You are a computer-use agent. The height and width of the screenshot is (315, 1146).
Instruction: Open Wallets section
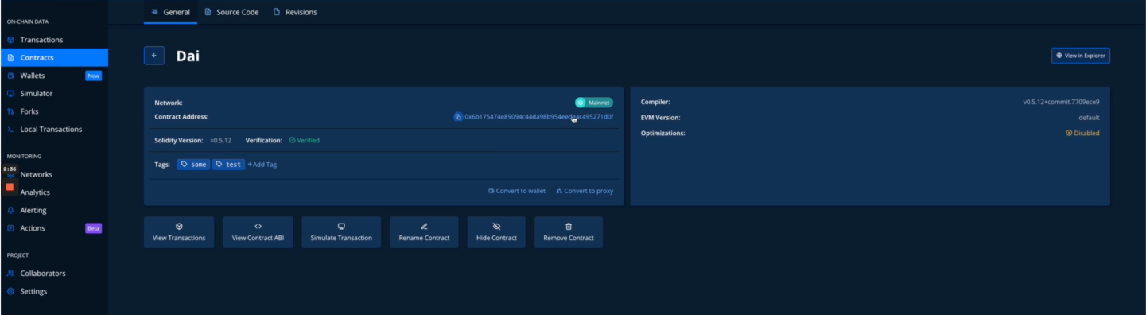pos(32,76)
